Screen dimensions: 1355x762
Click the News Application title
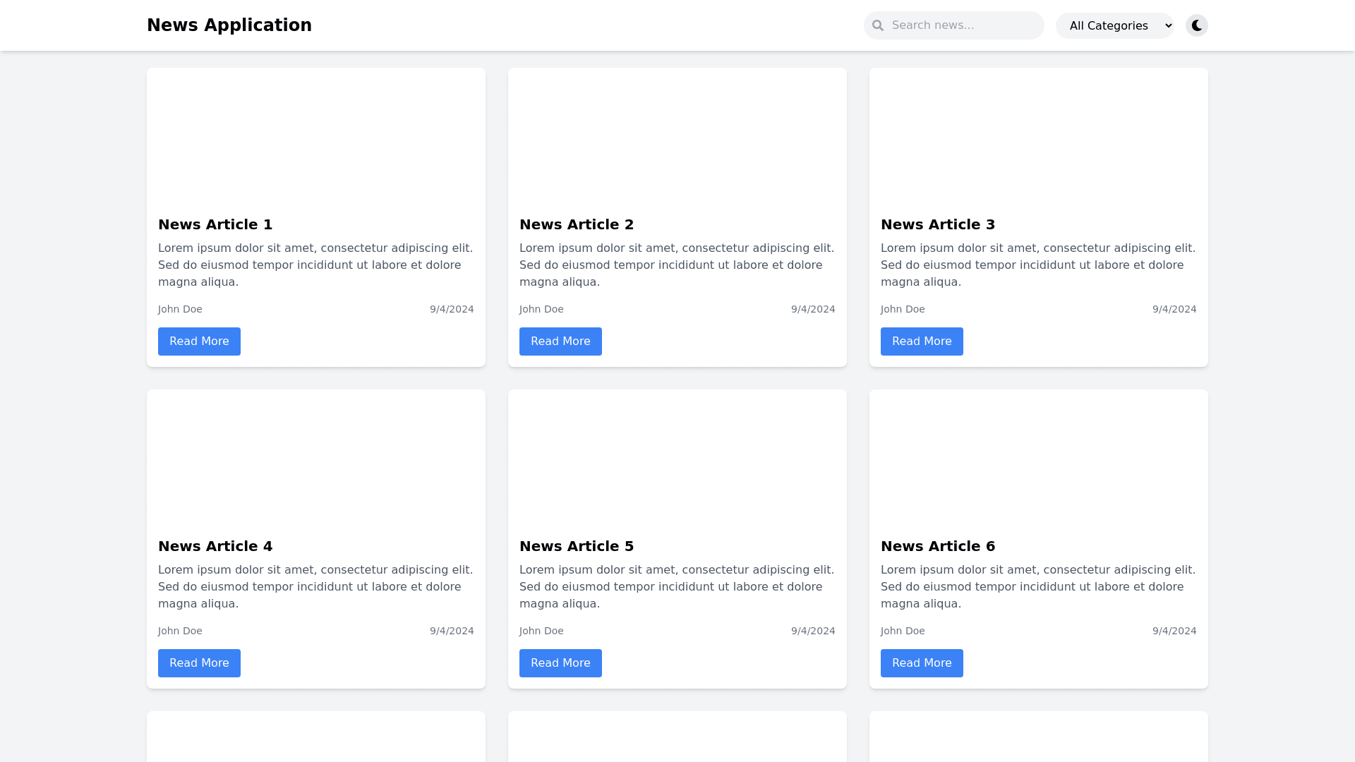pyautogui.click(x=229, y=25)
